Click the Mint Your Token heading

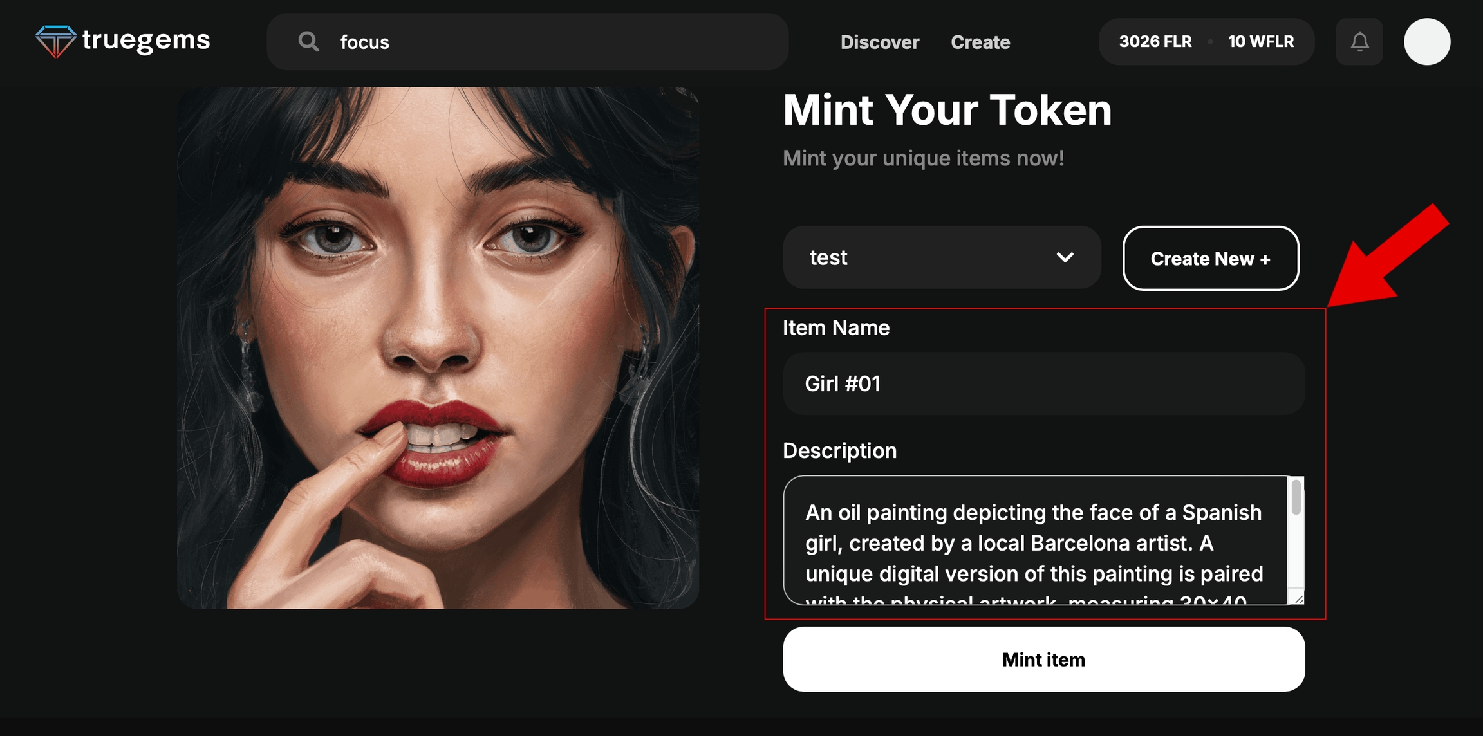(947, 110)
